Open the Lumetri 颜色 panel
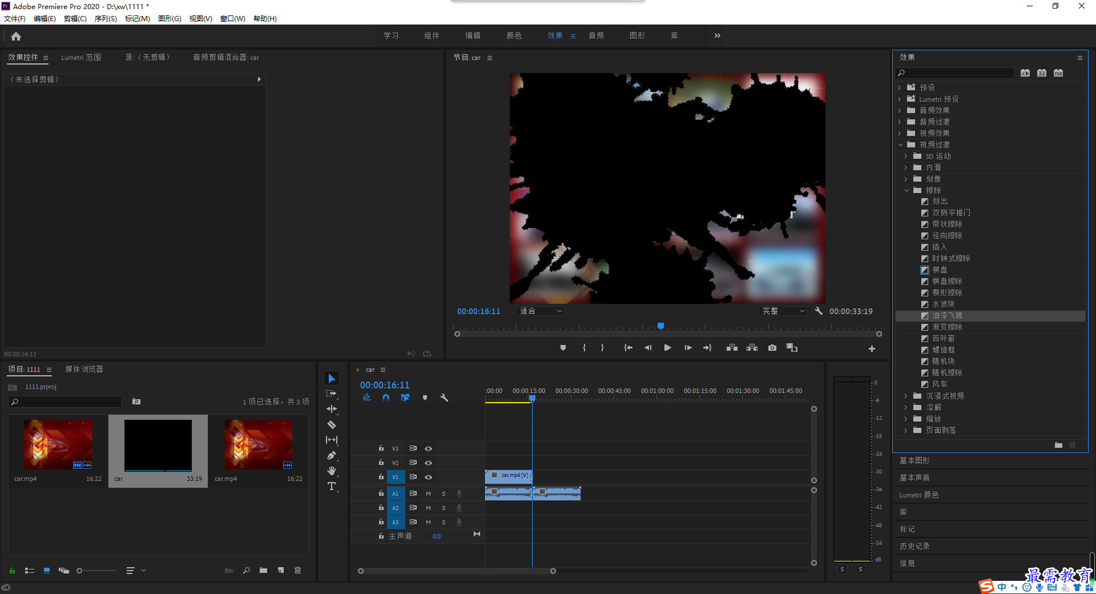This screenshot has width=1096, height=594. coord(919,495)
